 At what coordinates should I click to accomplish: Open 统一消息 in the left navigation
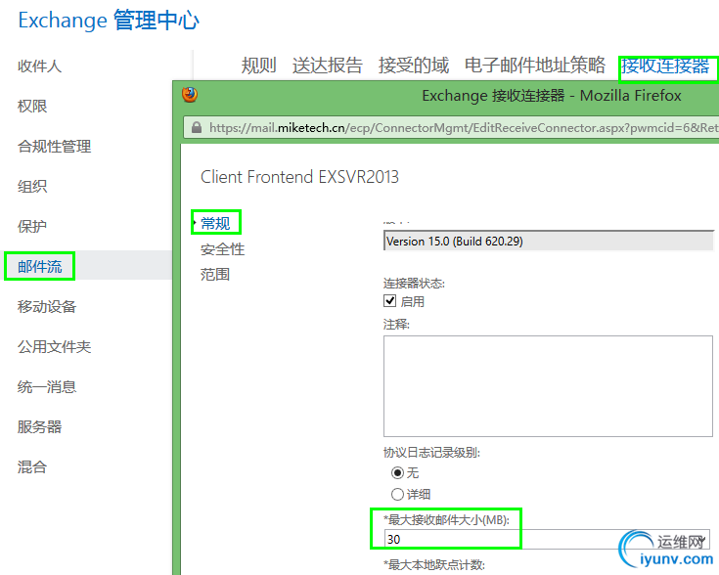point(47,387)
